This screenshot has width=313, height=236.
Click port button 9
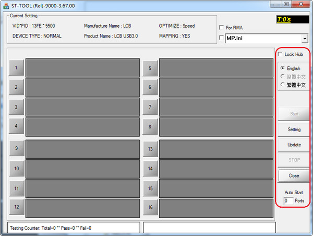pyautogui.click(x=17, y=148)
